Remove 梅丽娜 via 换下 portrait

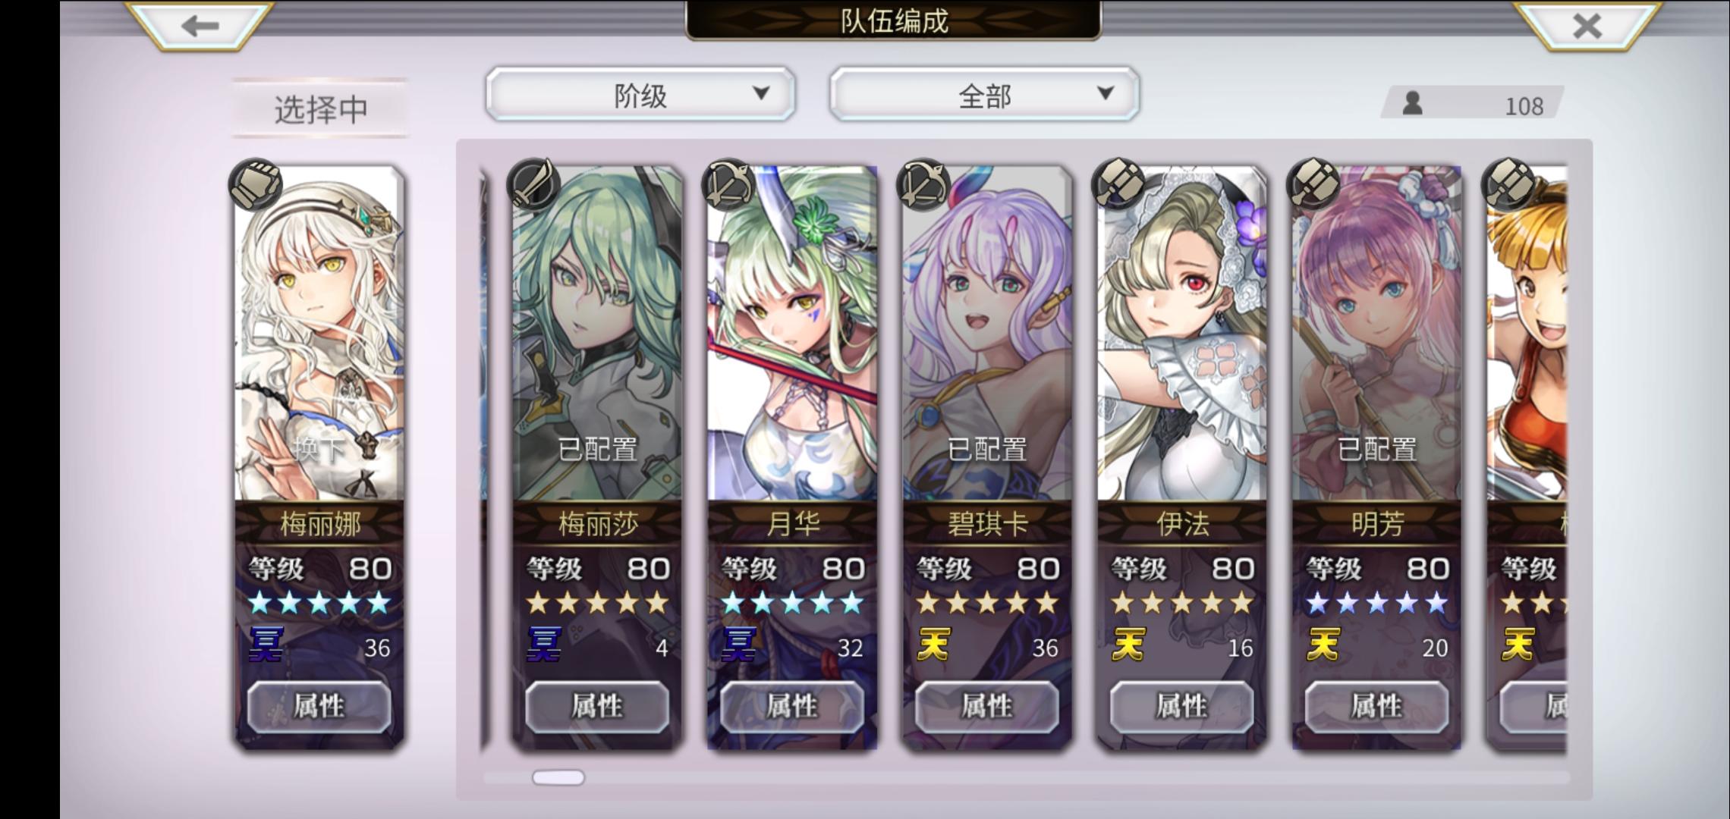(x=319, y=334)
